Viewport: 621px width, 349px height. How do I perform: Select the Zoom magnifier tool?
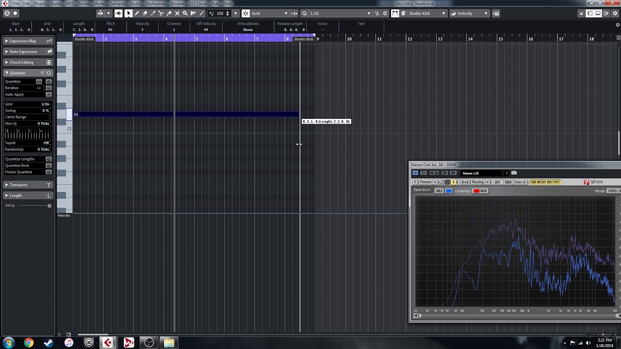pyautogui.click(x=185, y=14)
